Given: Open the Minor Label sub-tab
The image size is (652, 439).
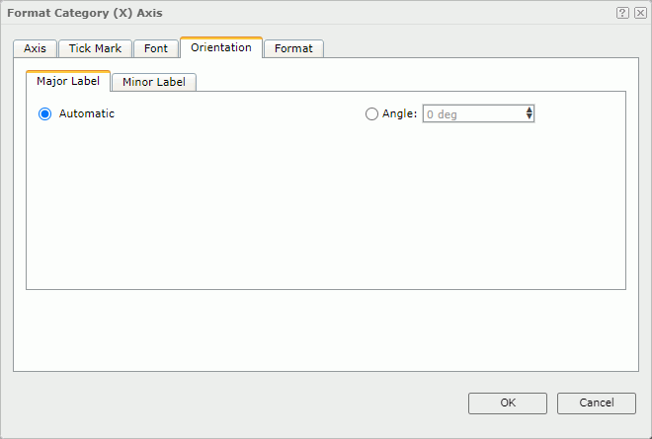Looking at the screenshot, I should [x=153, y=82].
